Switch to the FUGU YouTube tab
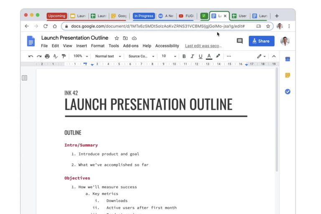This screenshot has height=214, width=321. coord(186,16)
